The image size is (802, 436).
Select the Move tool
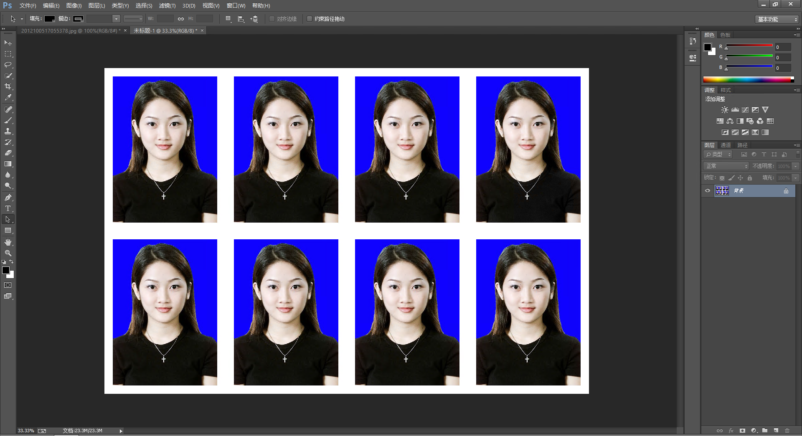click(x=8, y=43)
